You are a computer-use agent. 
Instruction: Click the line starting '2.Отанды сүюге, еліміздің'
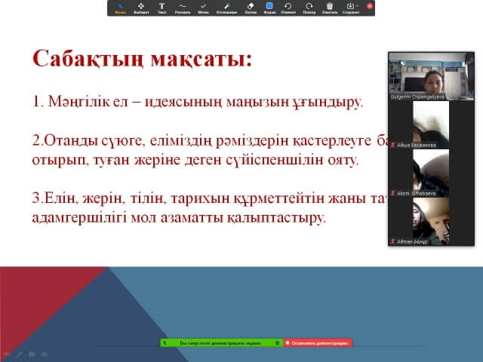[x=210, y=141]
